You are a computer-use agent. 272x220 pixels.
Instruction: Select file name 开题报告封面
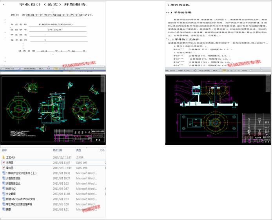[x=13, y=178]
